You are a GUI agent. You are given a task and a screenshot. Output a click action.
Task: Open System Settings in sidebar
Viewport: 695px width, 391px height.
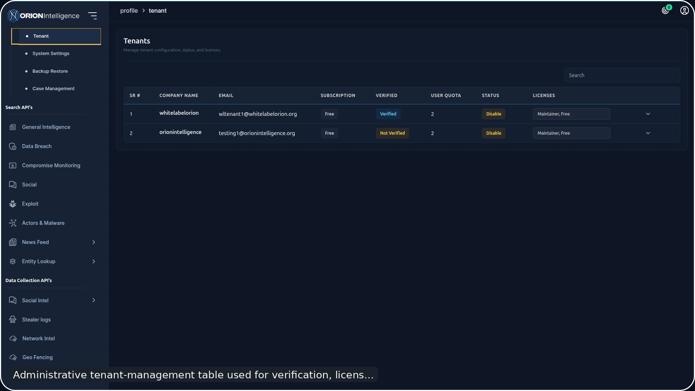[x=51, y=54]
